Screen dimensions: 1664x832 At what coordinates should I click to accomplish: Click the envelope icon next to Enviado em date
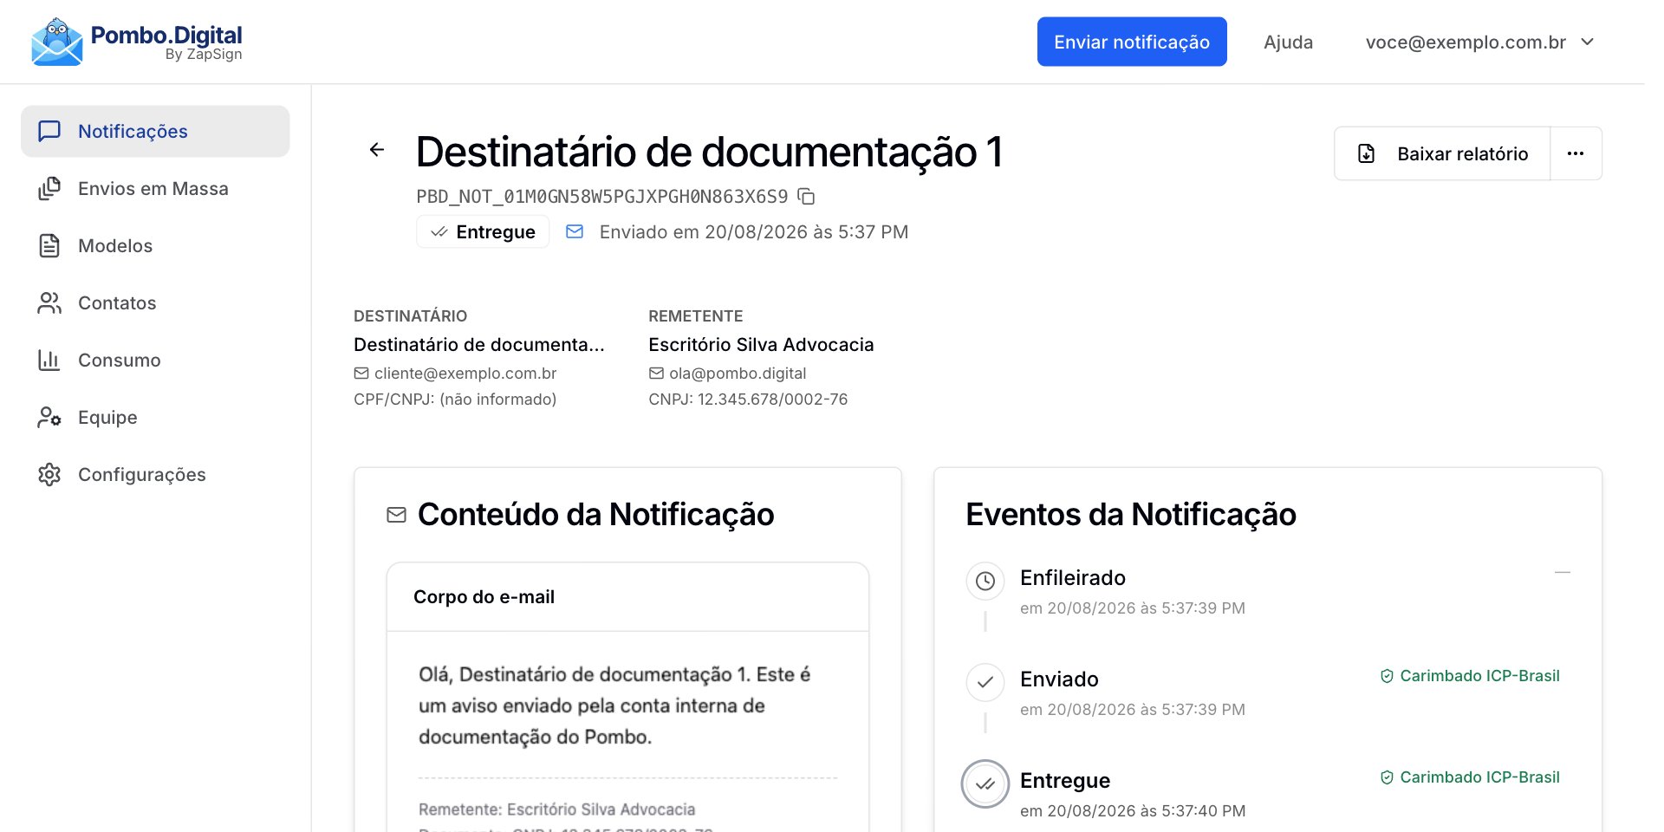click(575, 231)
